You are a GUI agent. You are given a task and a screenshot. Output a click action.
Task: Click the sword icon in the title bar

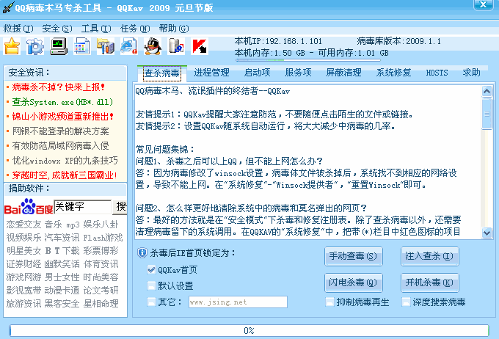(8, 7)
